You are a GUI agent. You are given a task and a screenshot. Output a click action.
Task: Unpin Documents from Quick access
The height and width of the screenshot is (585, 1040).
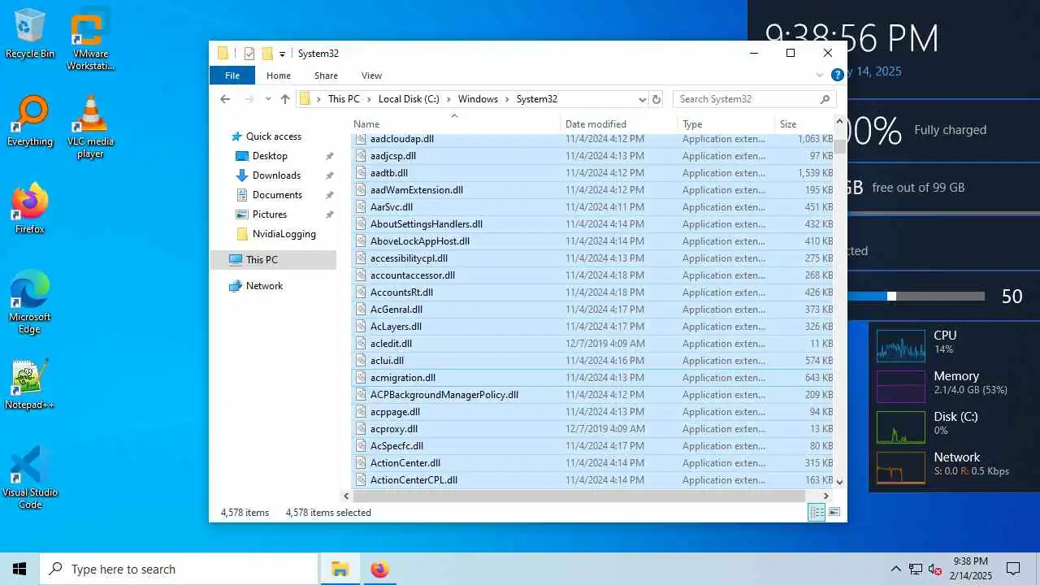coord(329,195)
